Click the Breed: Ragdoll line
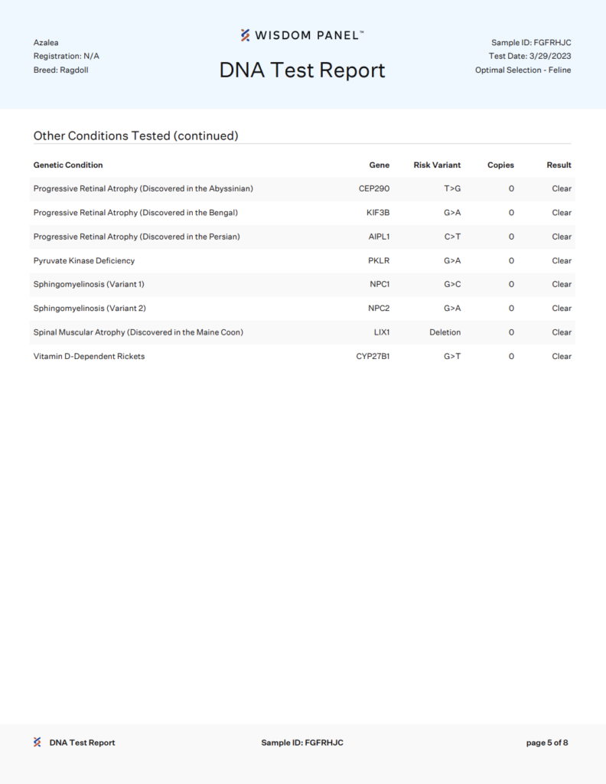 tap(61, 70)
